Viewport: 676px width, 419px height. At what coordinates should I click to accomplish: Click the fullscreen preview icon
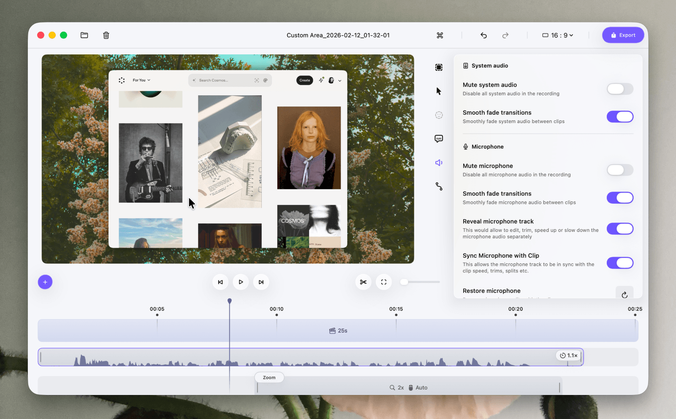(x=383, y=282)
